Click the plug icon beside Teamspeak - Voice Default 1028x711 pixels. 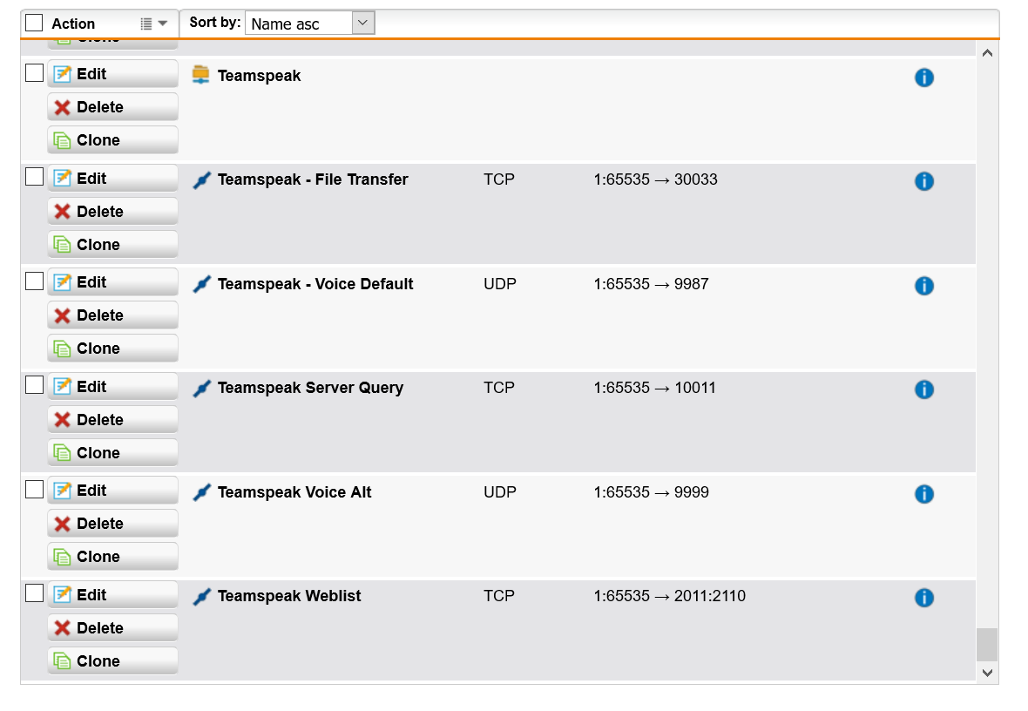[202, 284]
